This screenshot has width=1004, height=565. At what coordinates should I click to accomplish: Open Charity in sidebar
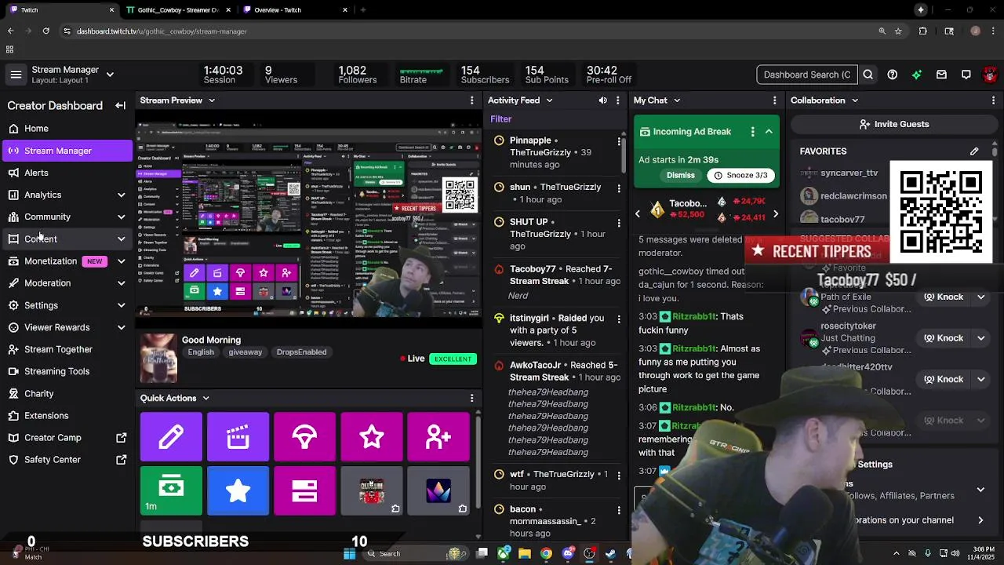click(x=67, y=394)
